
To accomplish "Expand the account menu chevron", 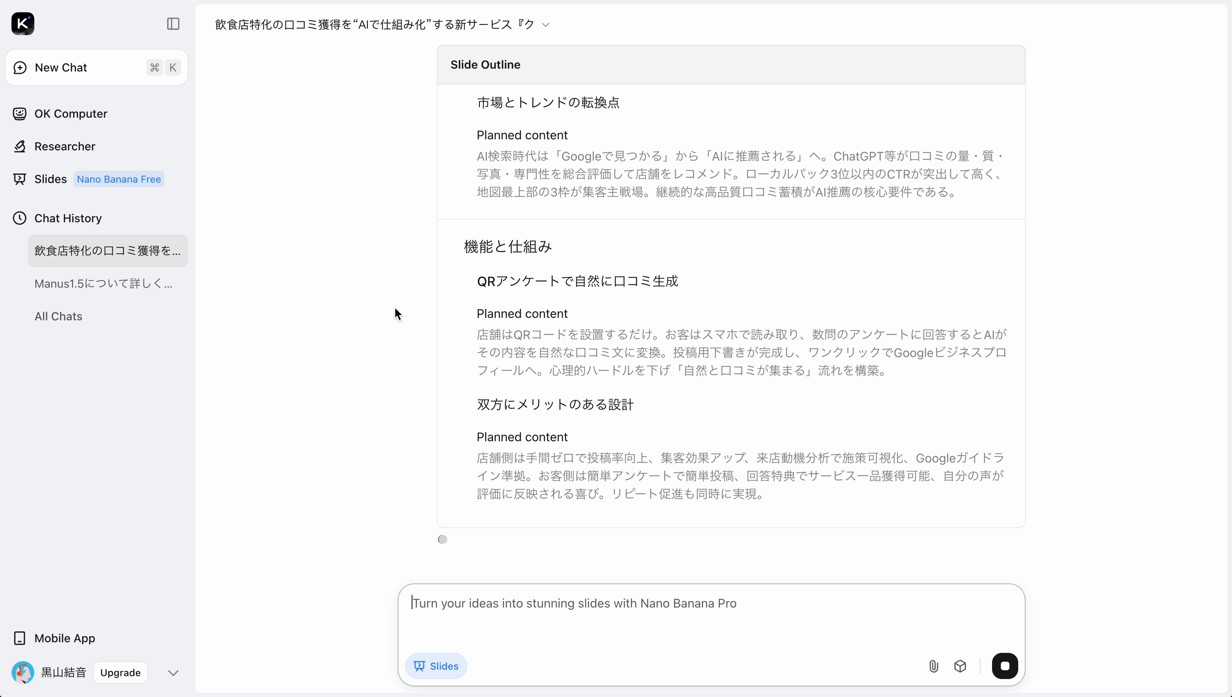I will coord(173,672).
